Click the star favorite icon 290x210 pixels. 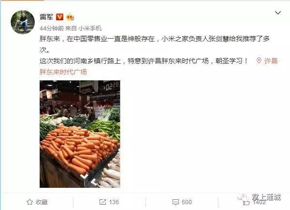pos(29,202)
